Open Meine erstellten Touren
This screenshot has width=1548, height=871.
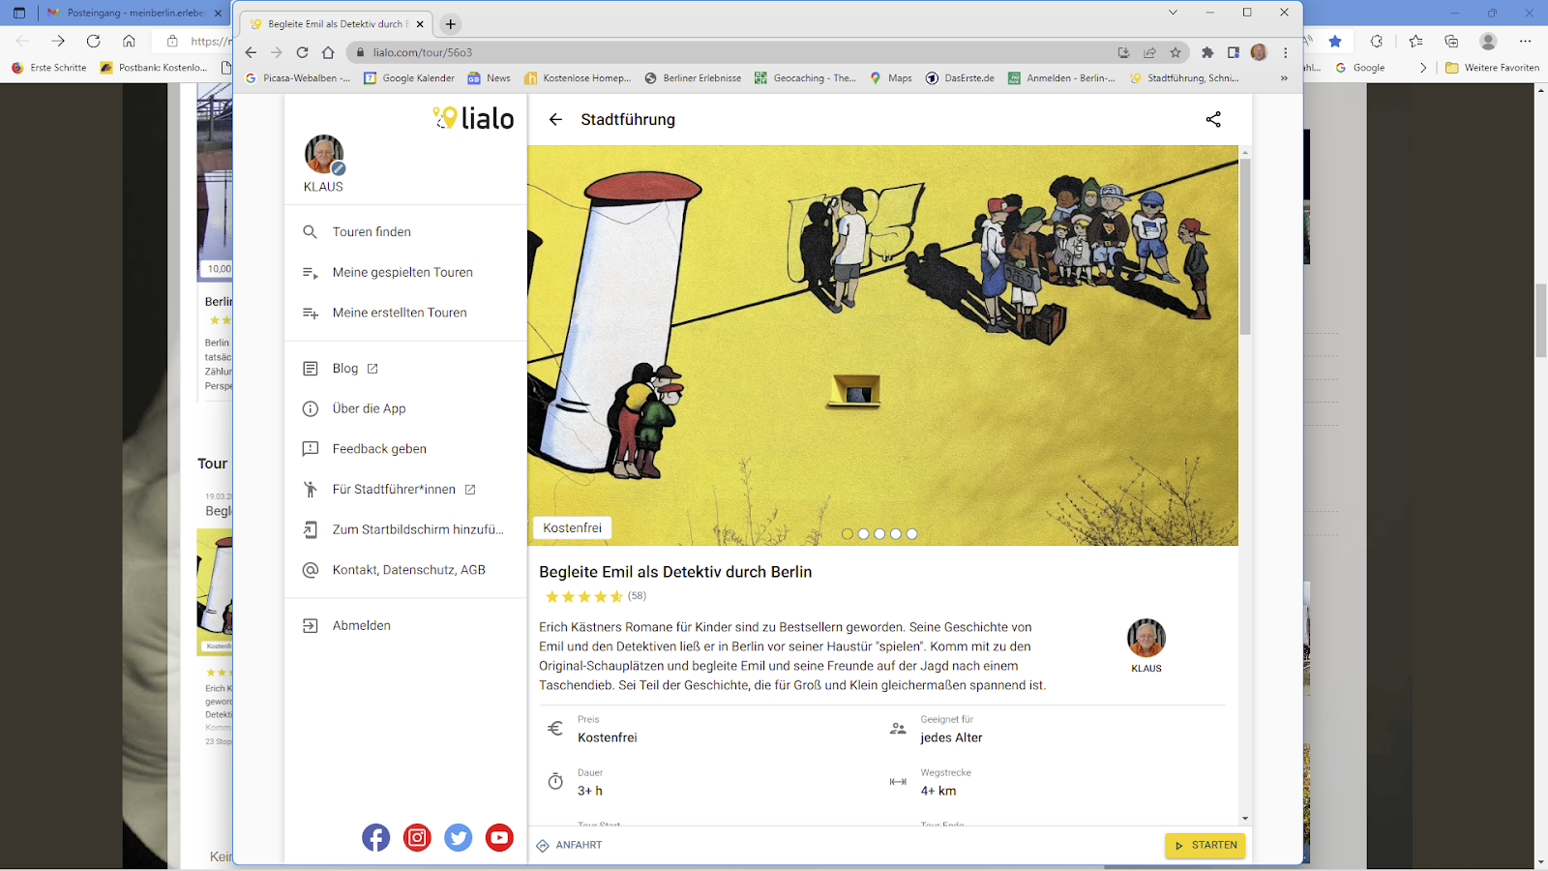coord(405,313)
